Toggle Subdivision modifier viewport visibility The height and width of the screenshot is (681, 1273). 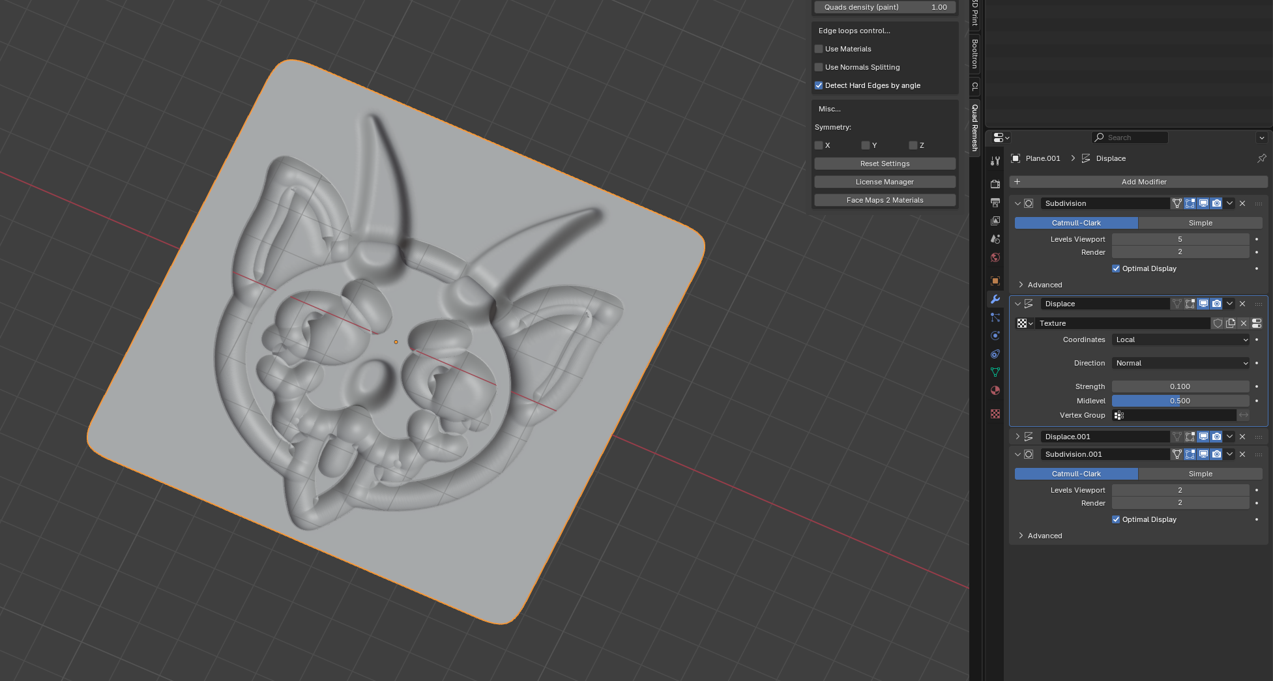tap(1203, 203)
